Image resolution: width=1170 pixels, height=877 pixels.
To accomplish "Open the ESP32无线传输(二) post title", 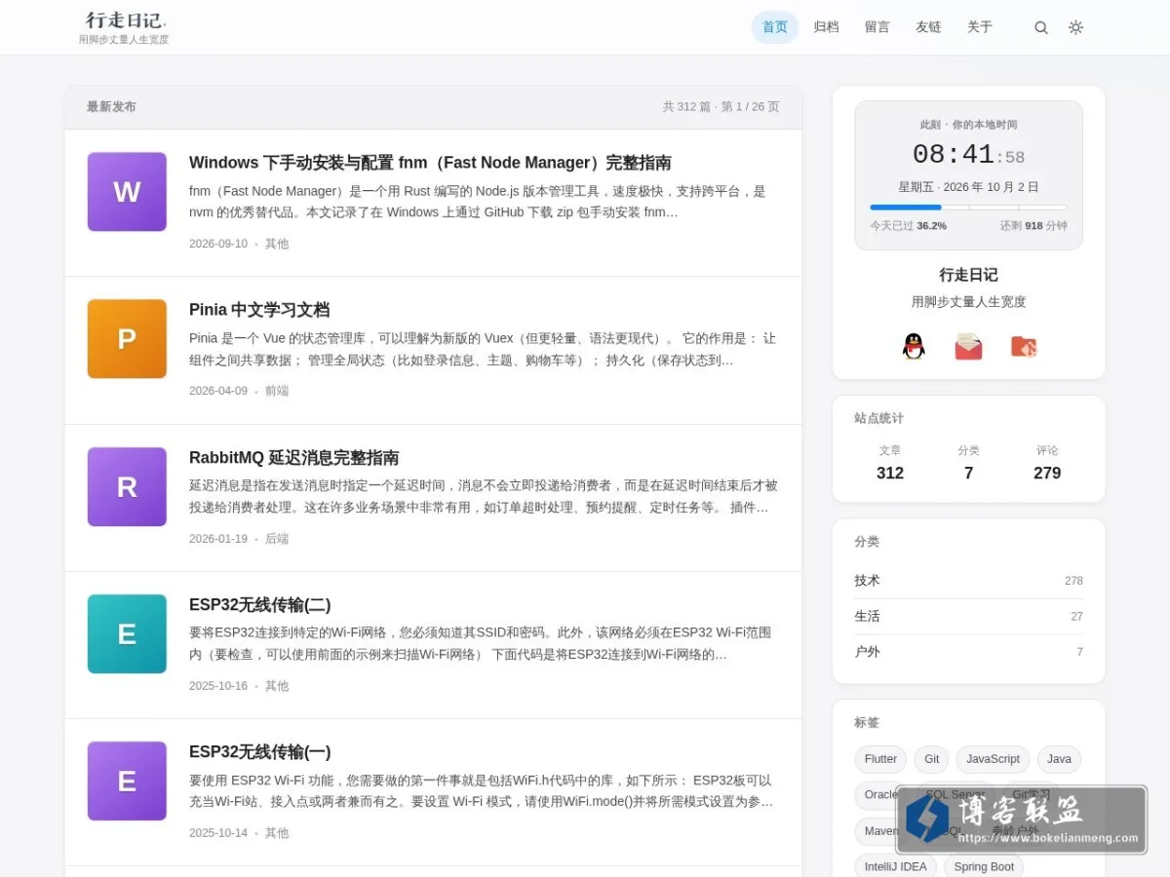I will tap(260, 605).
